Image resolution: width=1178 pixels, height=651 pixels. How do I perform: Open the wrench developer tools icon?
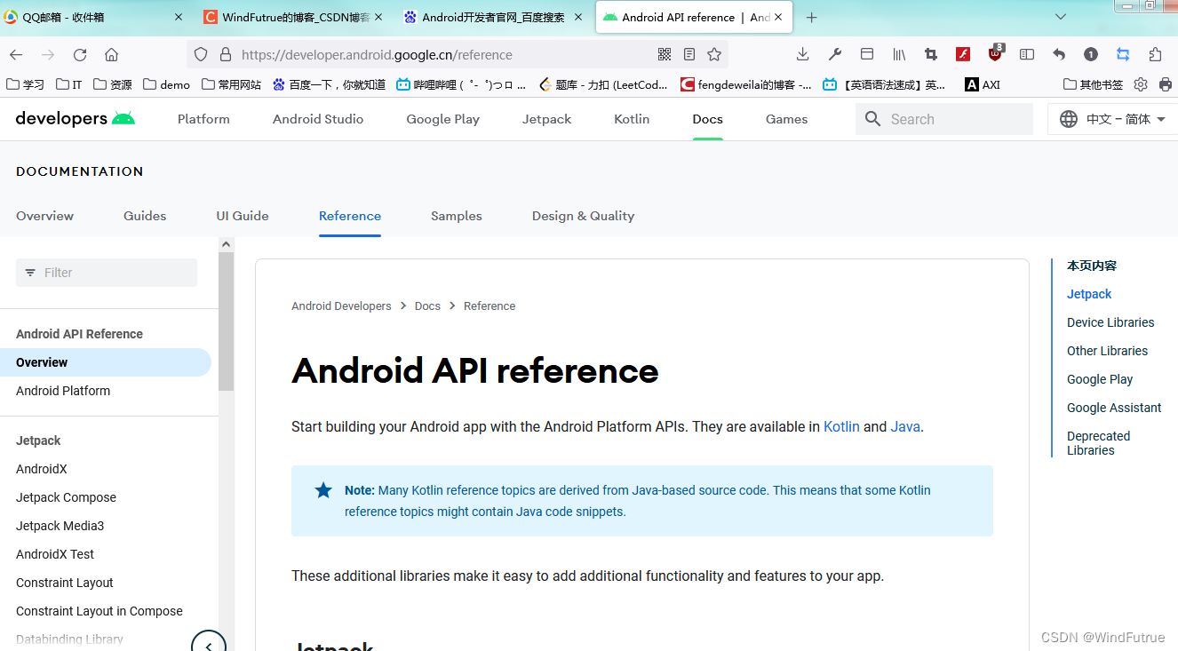(x=835, y=54)
